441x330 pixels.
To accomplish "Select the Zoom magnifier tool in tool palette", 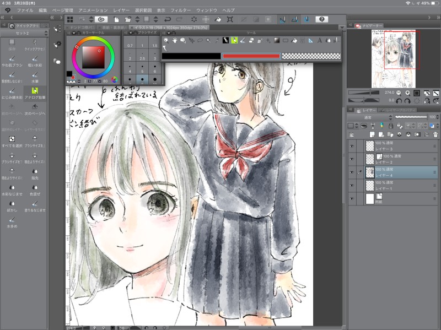I will [x=166, y=40].
